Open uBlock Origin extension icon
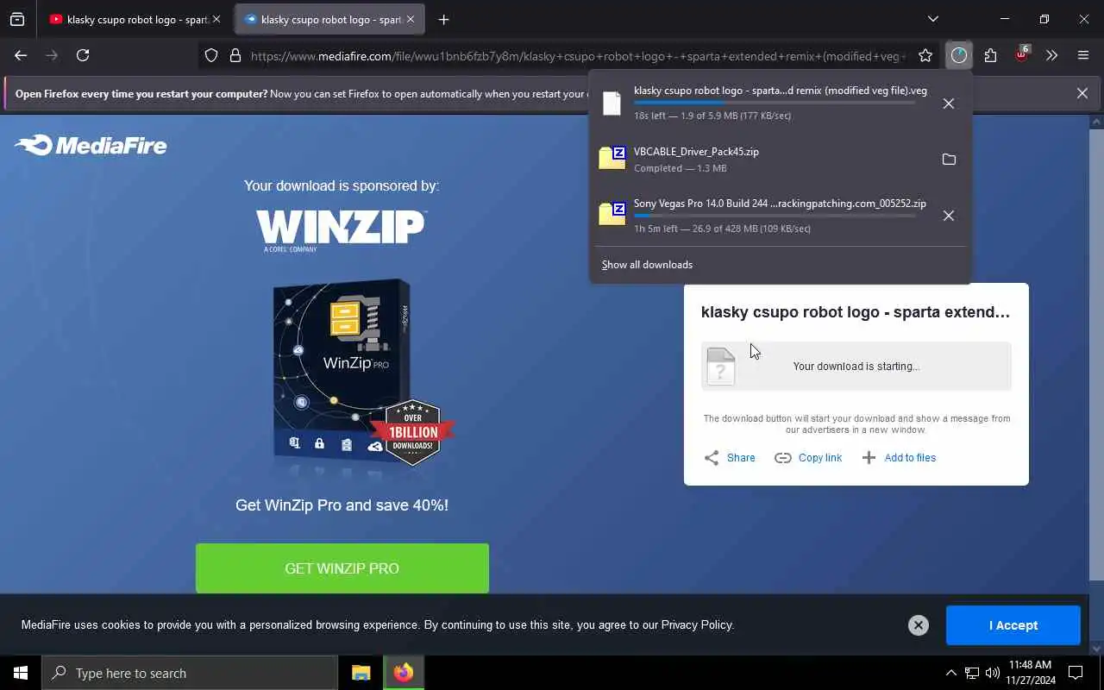The height and width of the screenshot is (690, 1104). [1022, 55]
